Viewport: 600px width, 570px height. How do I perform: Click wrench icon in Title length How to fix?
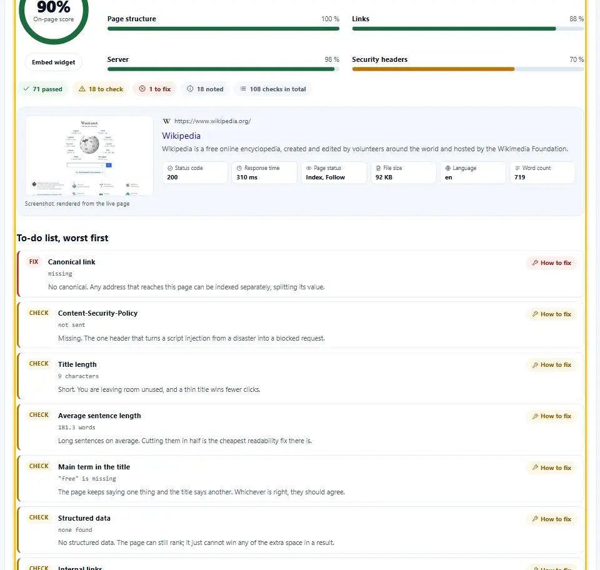[x=536, y=365]
